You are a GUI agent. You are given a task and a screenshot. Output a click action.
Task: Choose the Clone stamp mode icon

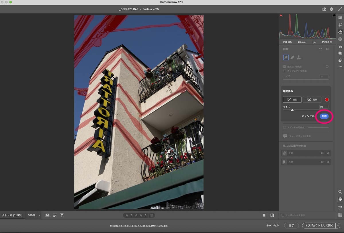299,57
